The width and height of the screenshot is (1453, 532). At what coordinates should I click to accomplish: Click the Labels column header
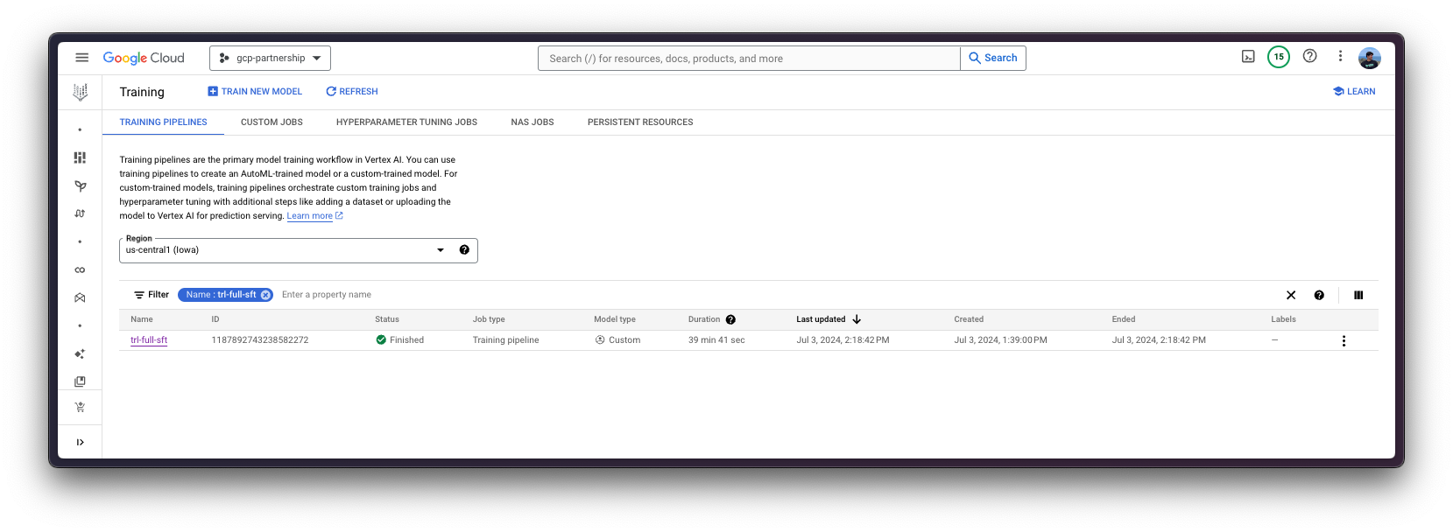[1283, 319]
